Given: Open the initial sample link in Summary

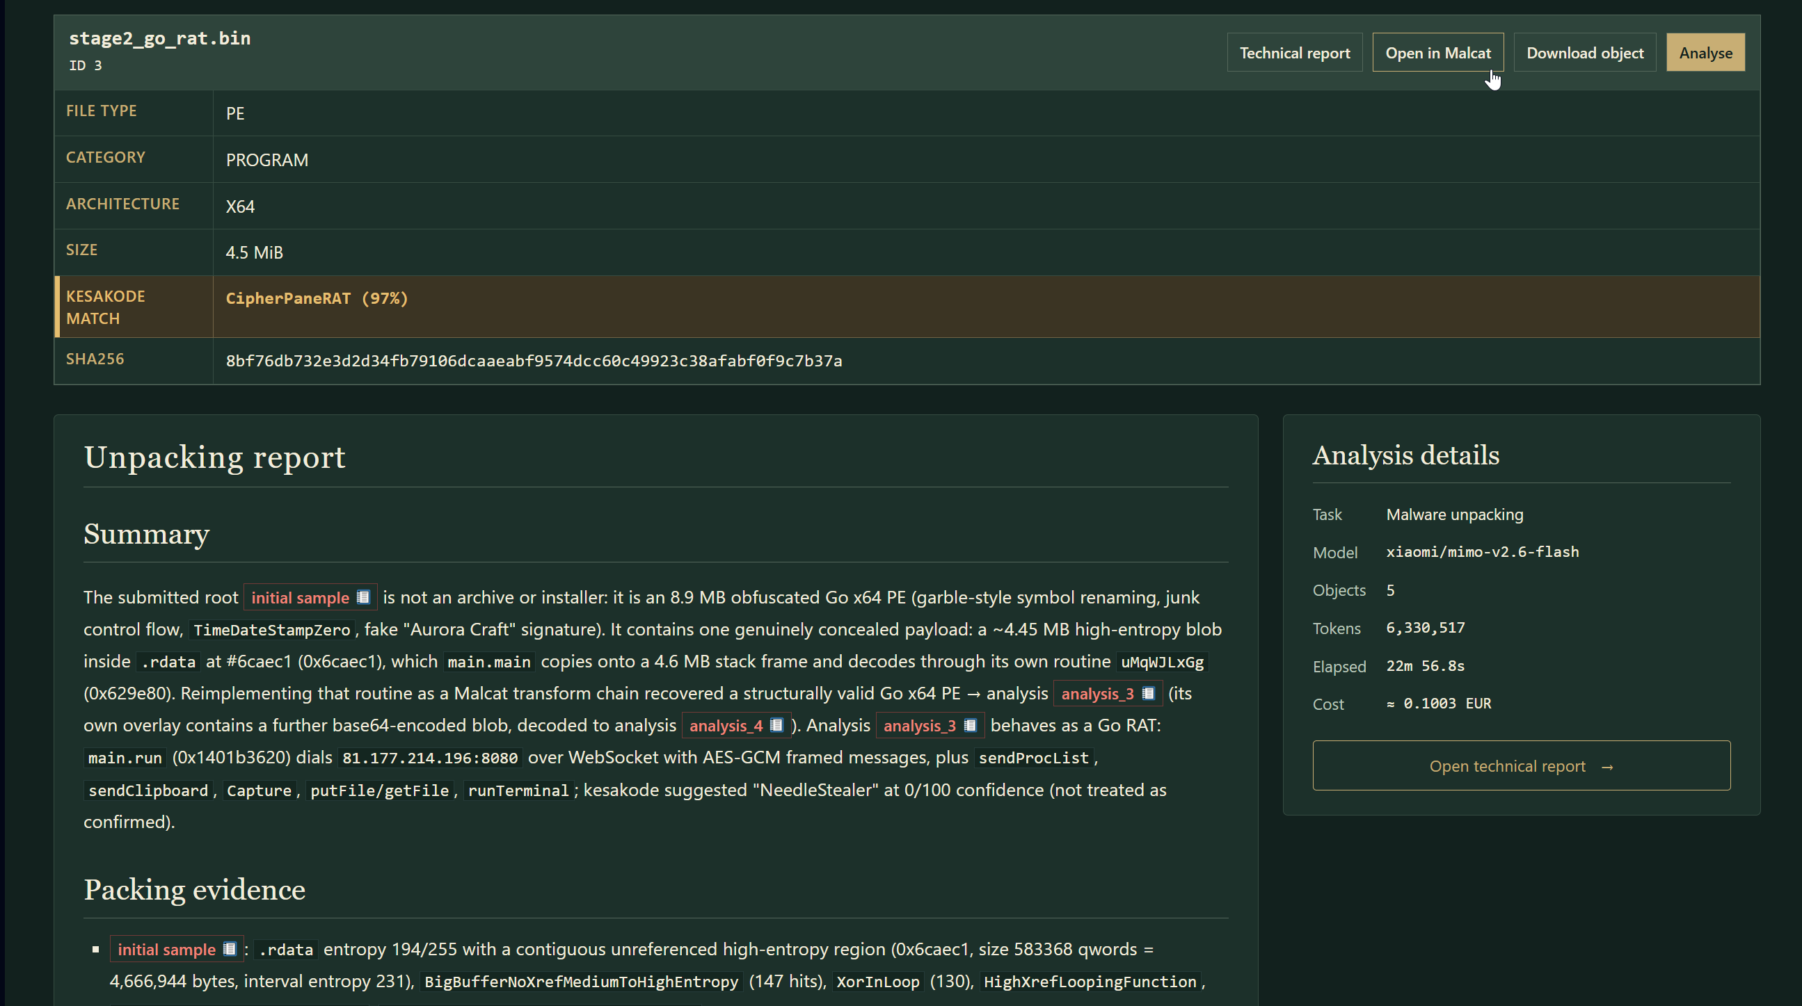Looking at the screenshot, I should coord(300,598).
